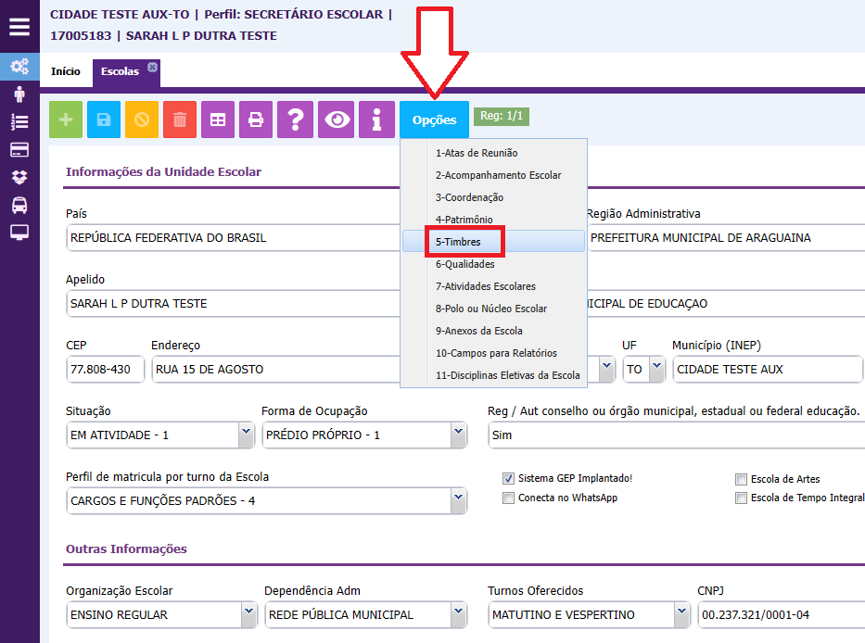Expand the Situação dropdown
Screen dimensions: 865x643
coord(246,434)
